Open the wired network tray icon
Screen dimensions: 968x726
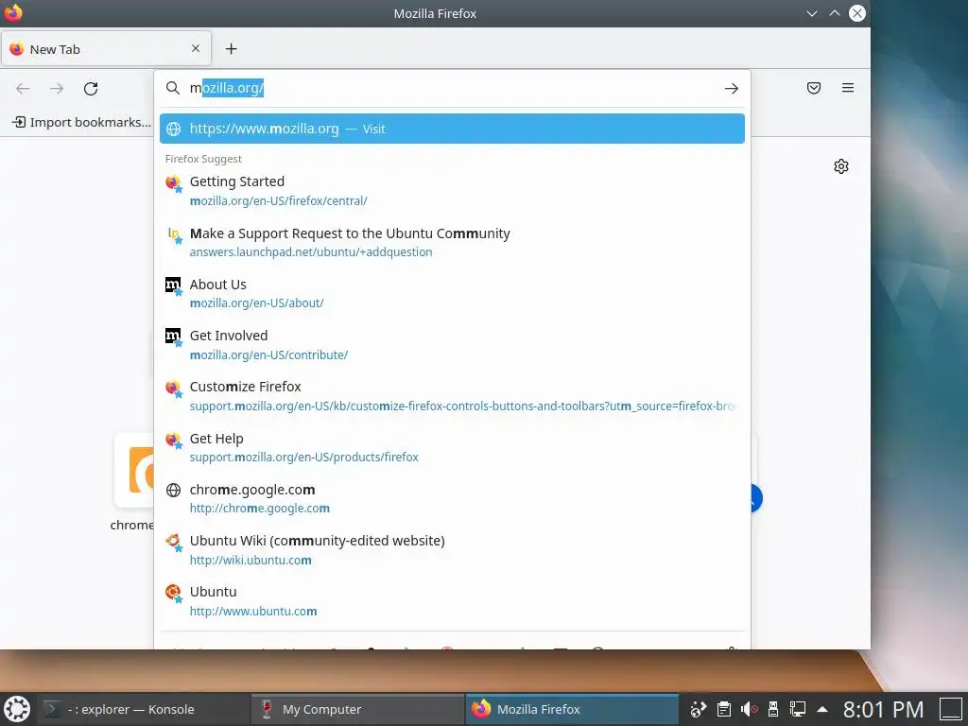point(798,709)
